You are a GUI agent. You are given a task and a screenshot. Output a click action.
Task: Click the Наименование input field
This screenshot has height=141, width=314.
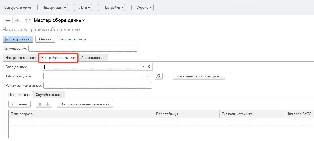83,48
